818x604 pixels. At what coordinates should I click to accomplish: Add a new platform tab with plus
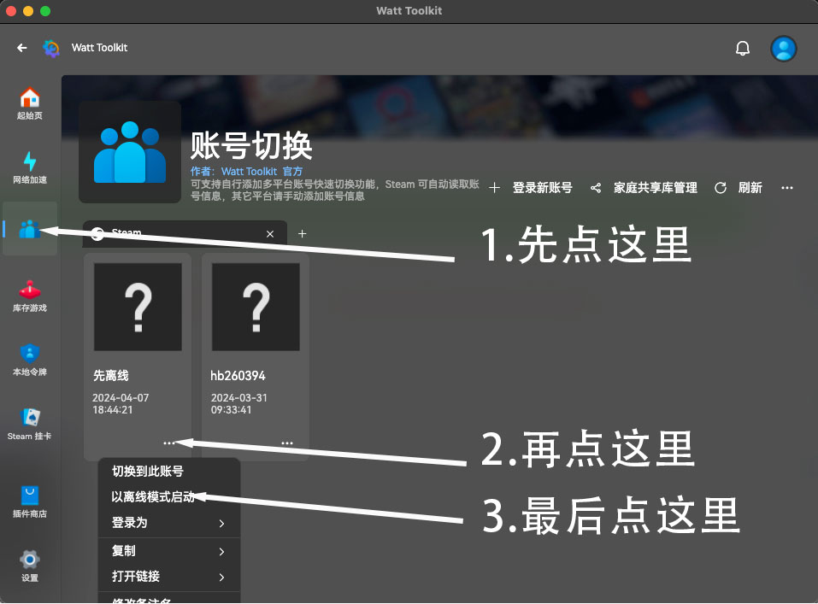302,234
